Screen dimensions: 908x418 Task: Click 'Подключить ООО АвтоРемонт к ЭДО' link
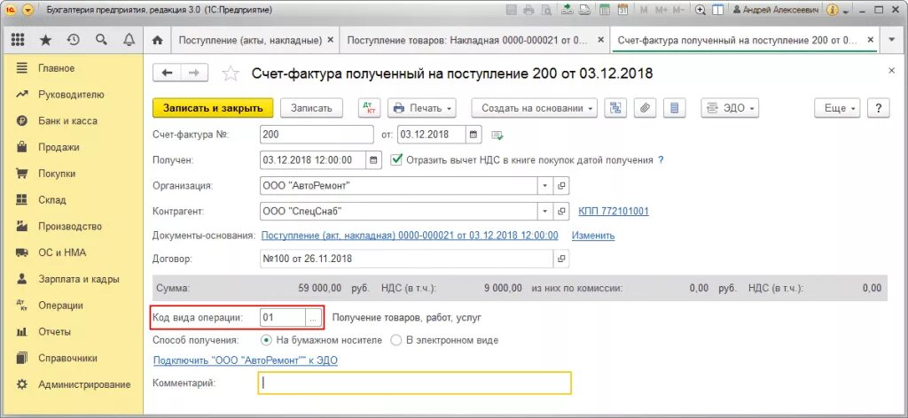(x=246, y=360)
